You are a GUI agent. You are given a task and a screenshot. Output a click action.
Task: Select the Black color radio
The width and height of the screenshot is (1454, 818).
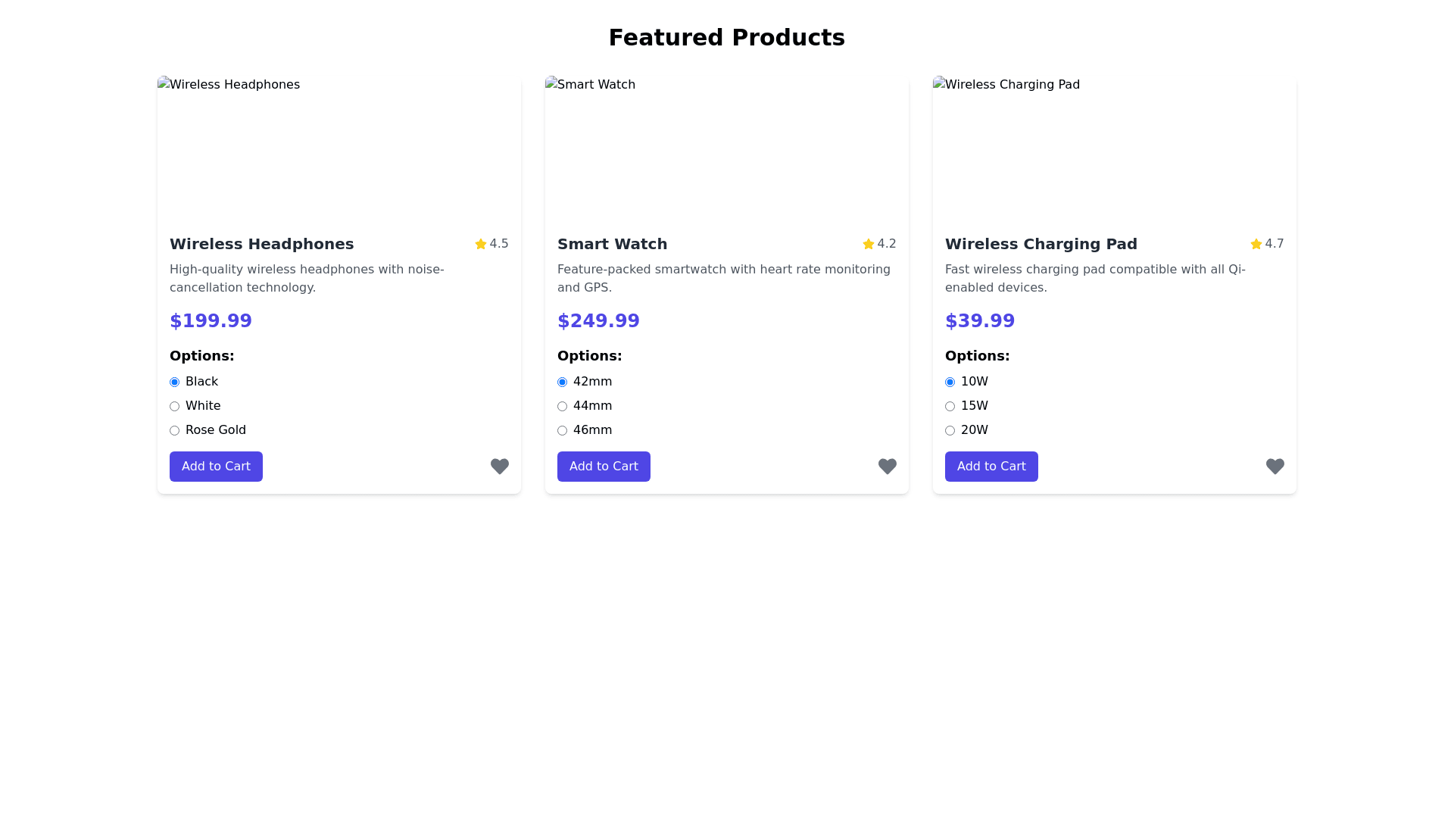(x=175, y=382)
